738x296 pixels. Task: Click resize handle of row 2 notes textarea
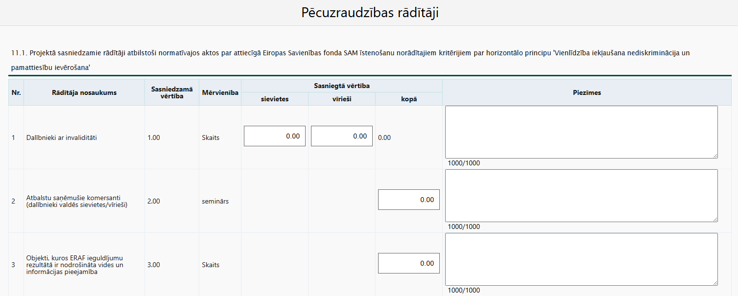715,219
